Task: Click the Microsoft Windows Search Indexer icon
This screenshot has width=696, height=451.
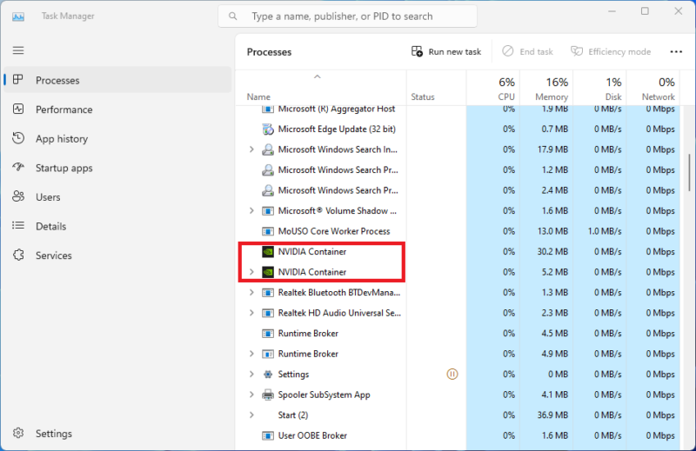Action: [x=268, y=149]
